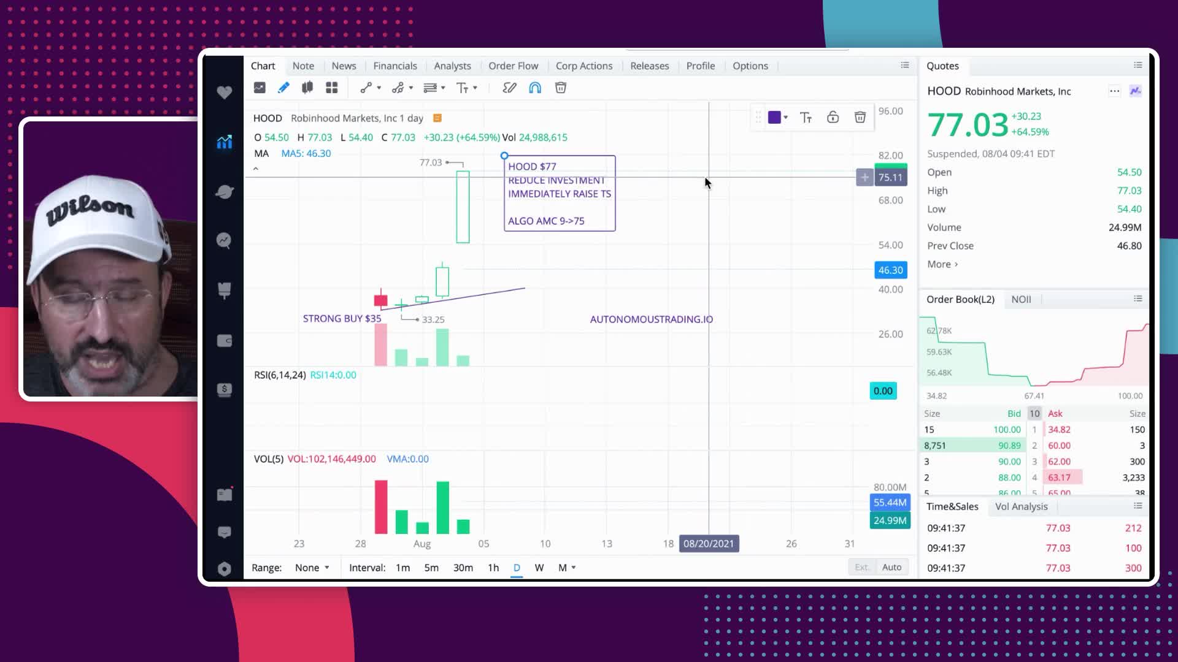The image size is (1178, 662).
Task: Open the chart indicators icon
Action: (x=260, y=88)
